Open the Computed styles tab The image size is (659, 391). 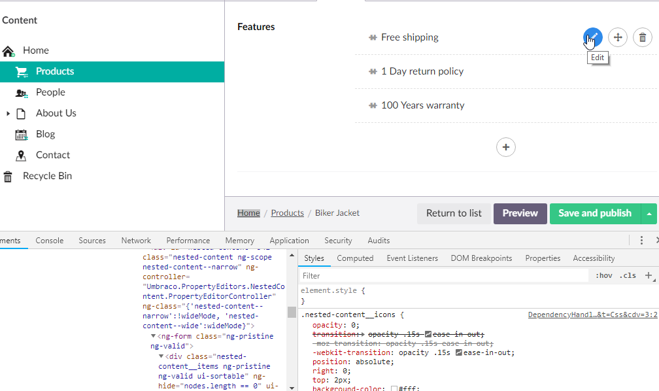click(x=355, y=258)
